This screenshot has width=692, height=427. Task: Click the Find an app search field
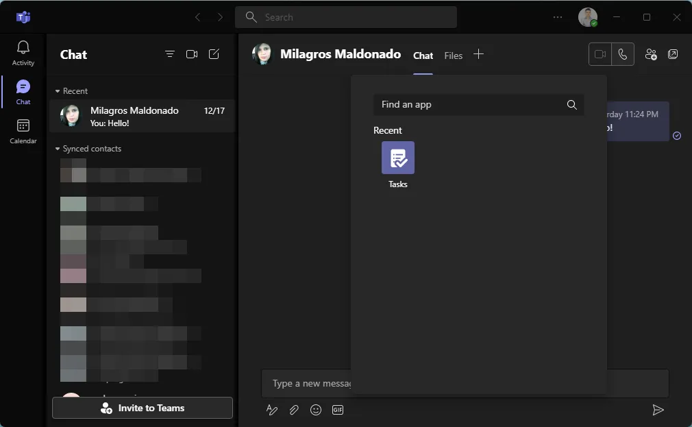[x=469, y=105]
